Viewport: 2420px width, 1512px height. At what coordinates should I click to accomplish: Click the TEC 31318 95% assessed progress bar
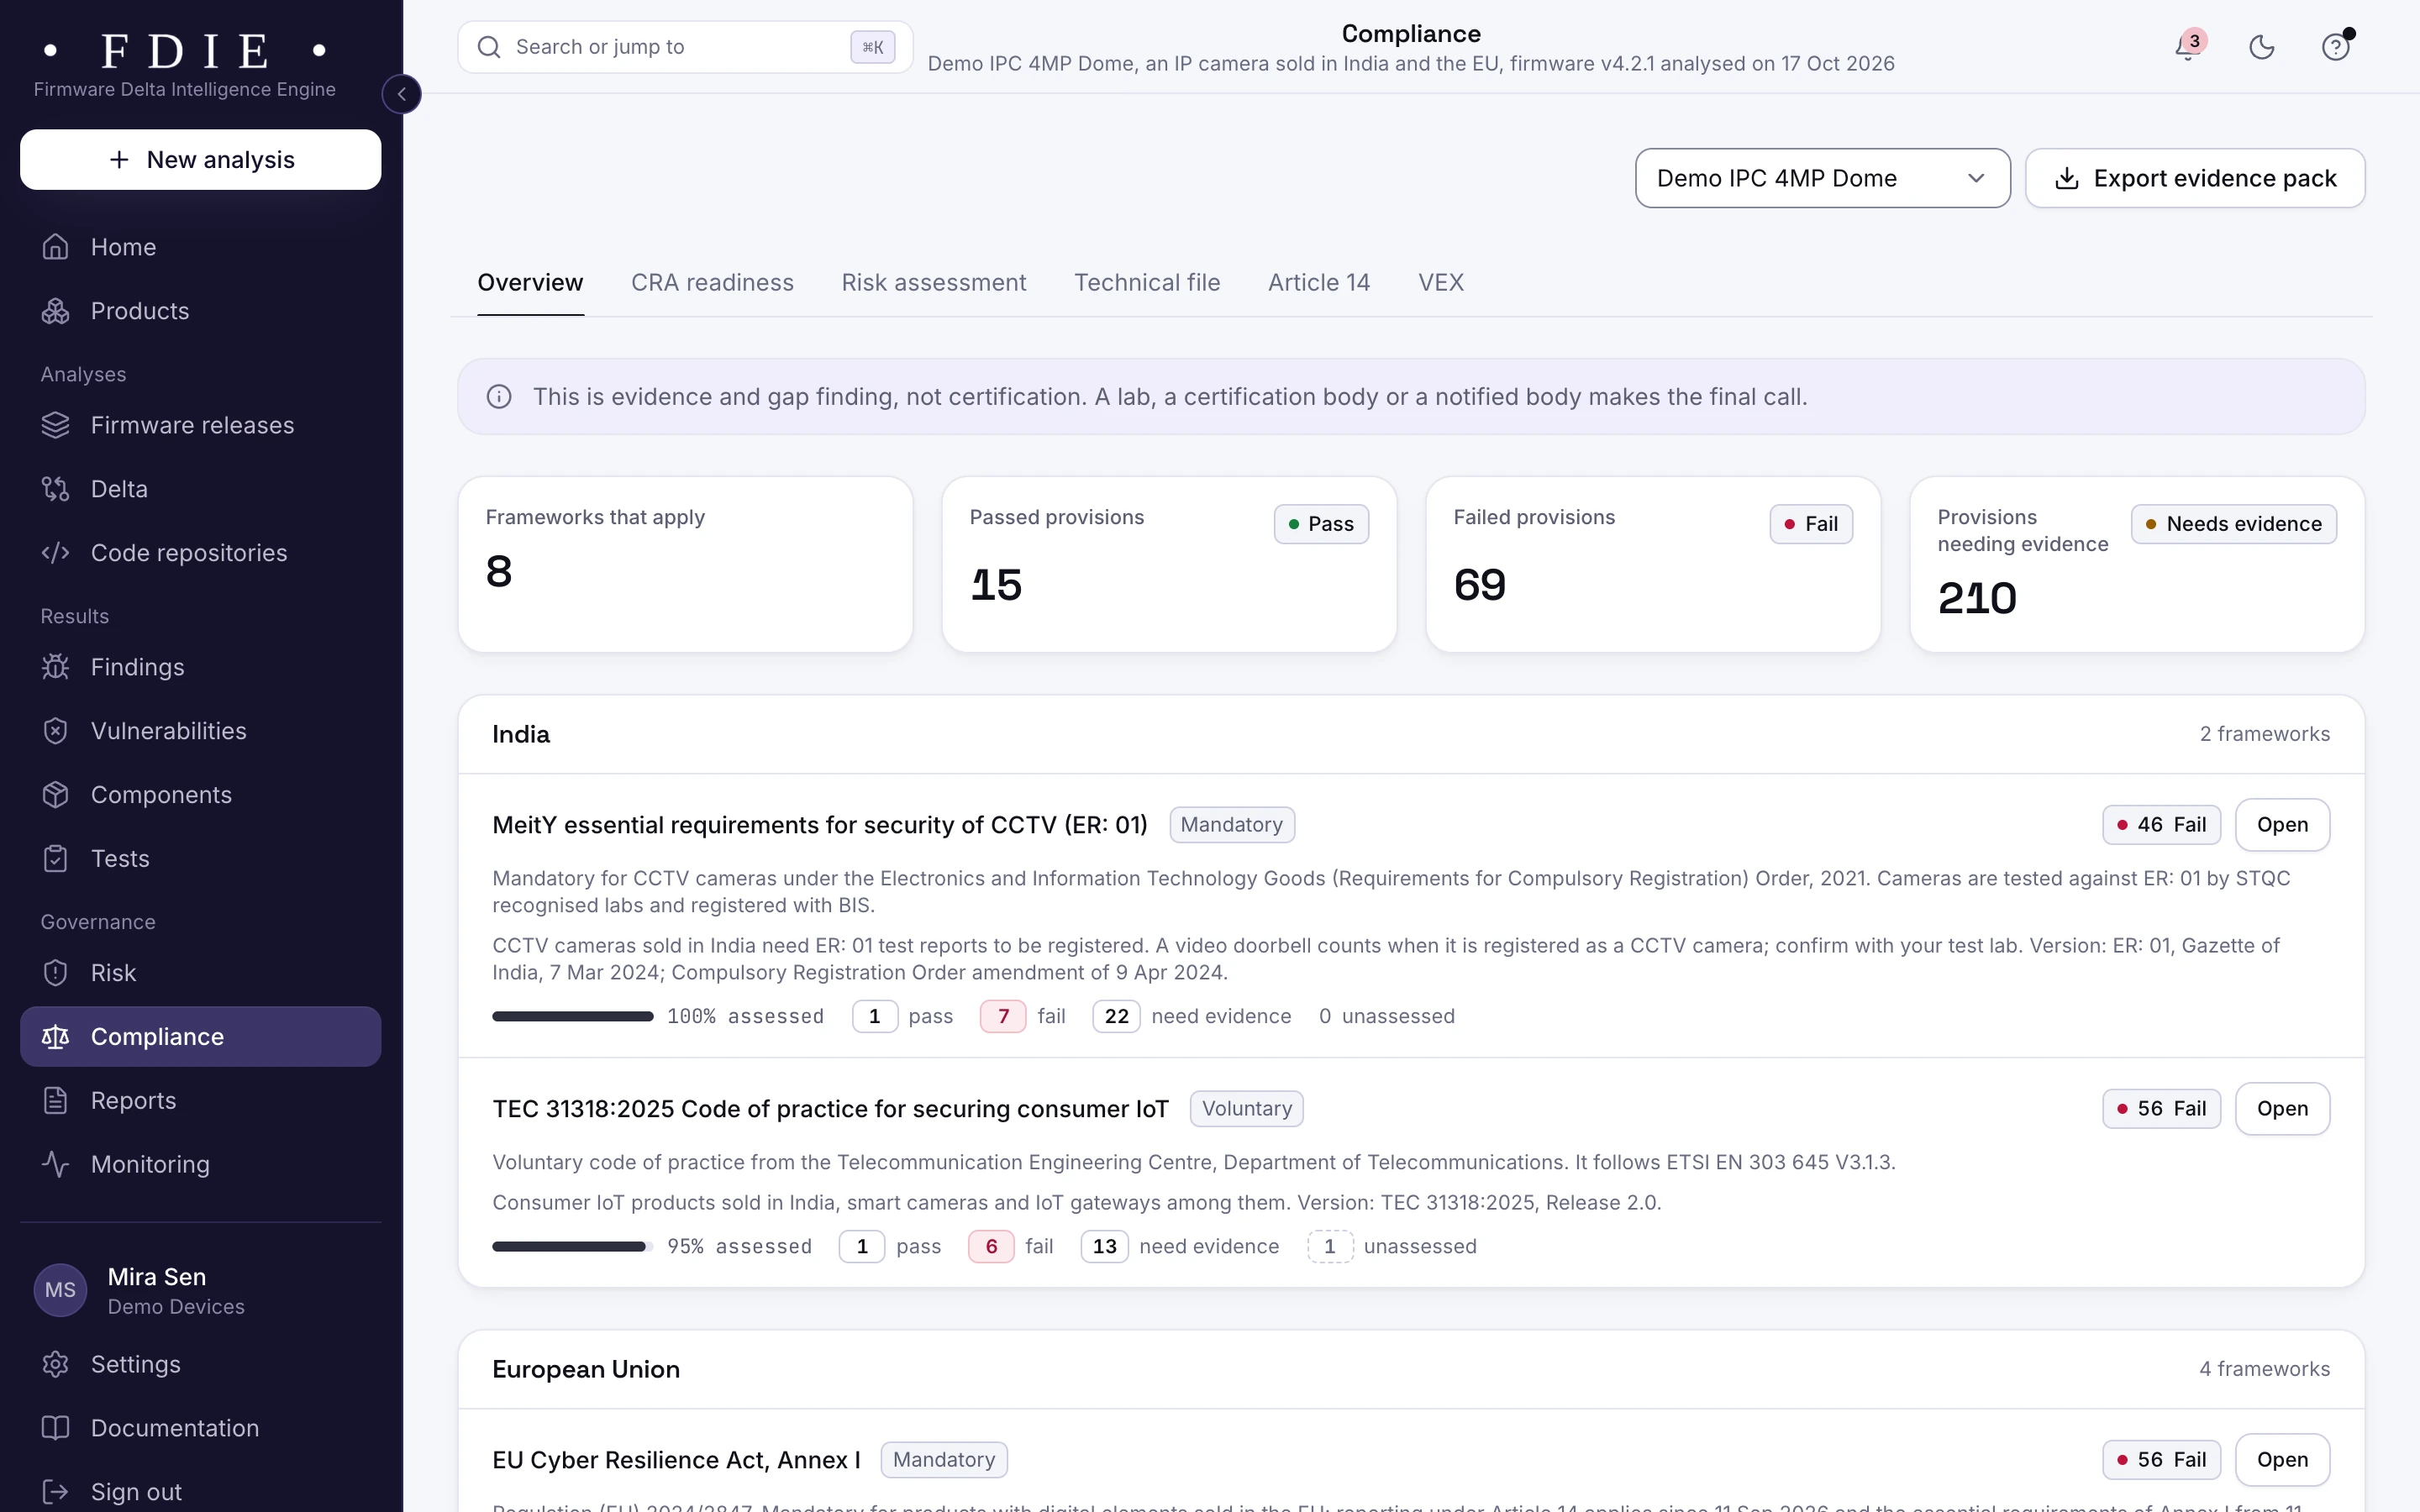pos(572,1246)
